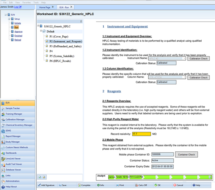Mark worksheet as Complete
215x190 pixels.
click(x=84, y=185)
